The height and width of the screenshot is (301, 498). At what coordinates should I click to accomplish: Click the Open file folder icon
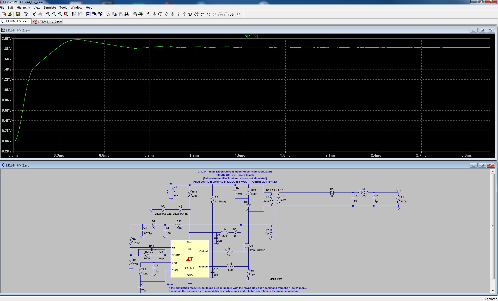10,14
